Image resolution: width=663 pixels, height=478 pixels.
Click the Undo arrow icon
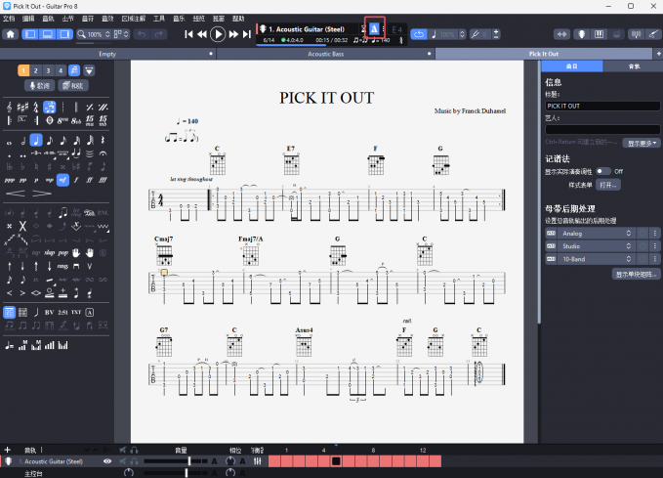click(x=142, y=34)
